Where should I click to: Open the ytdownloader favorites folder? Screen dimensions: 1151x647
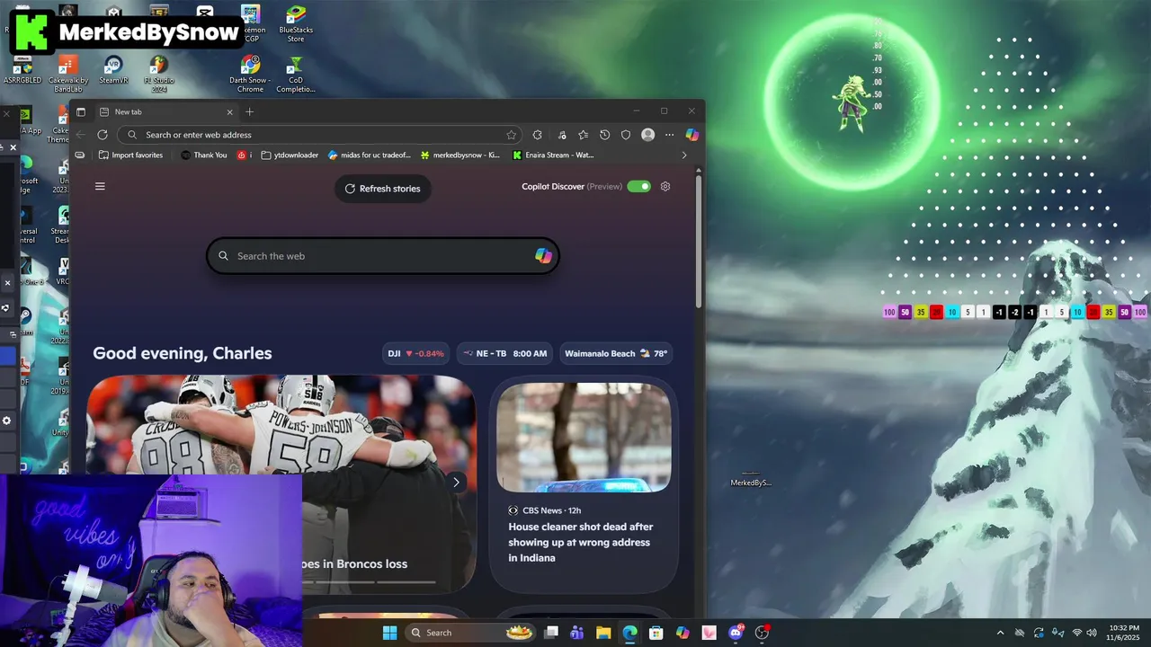(x=290, y=155)
